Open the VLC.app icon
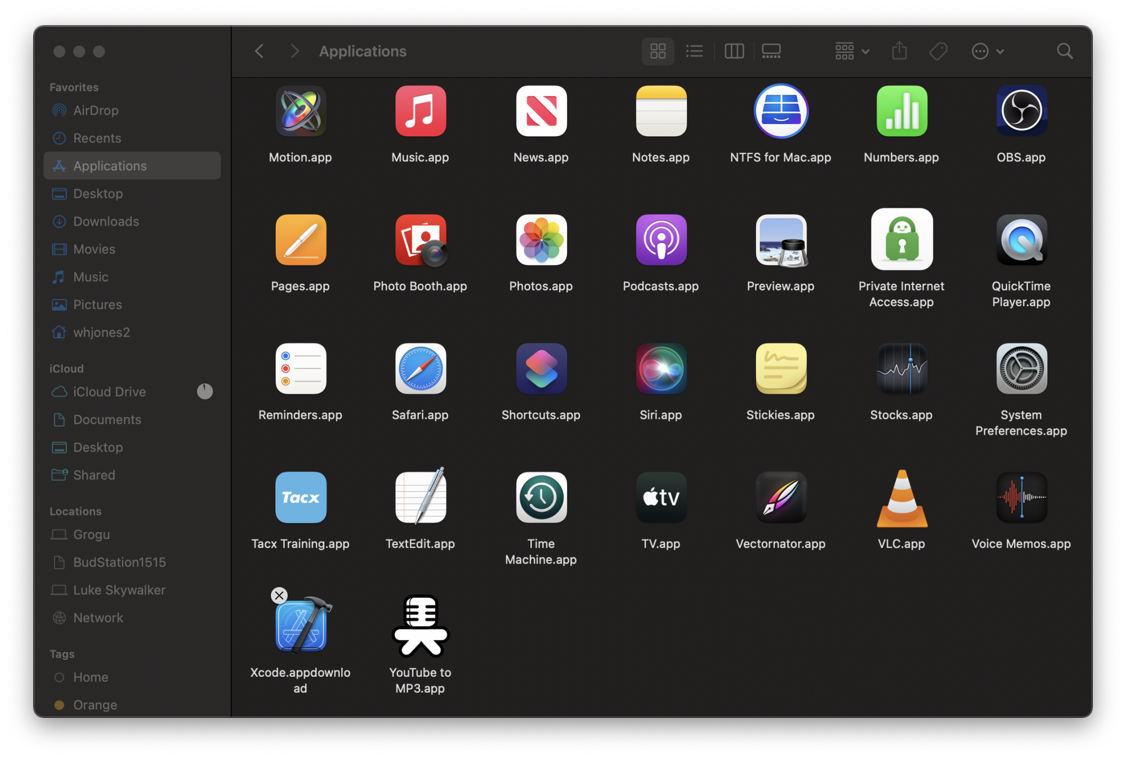Viewport: 1126px width, 759px height. (901, 498)
